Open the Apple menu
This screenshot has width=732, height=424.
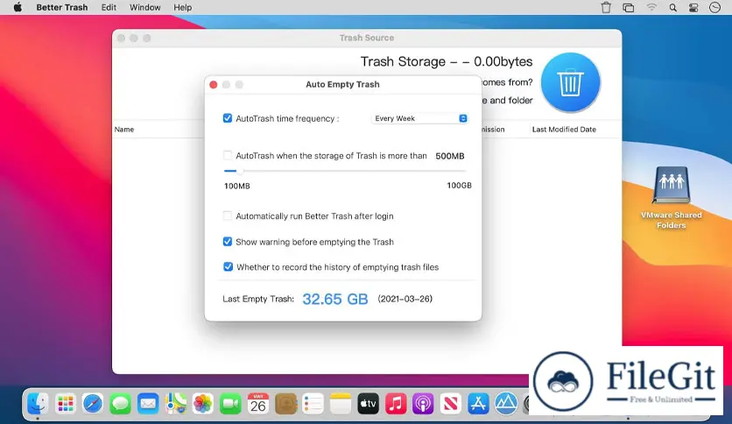coord(18,8)
